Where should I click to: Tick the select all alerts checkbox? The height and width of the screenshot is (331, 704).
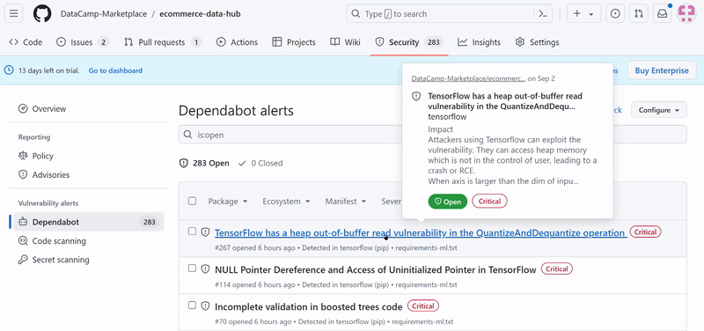192,201
